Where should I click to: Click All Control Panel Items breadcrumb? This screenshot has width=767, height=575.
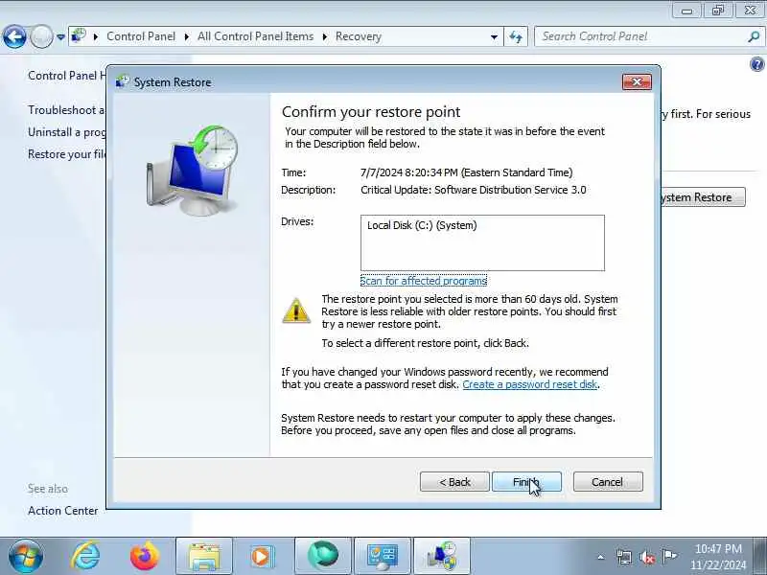tap(255, 36)
